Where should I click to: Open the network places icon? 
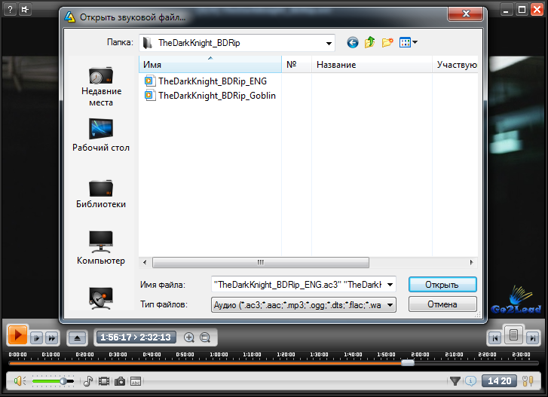tap(101, 298)
